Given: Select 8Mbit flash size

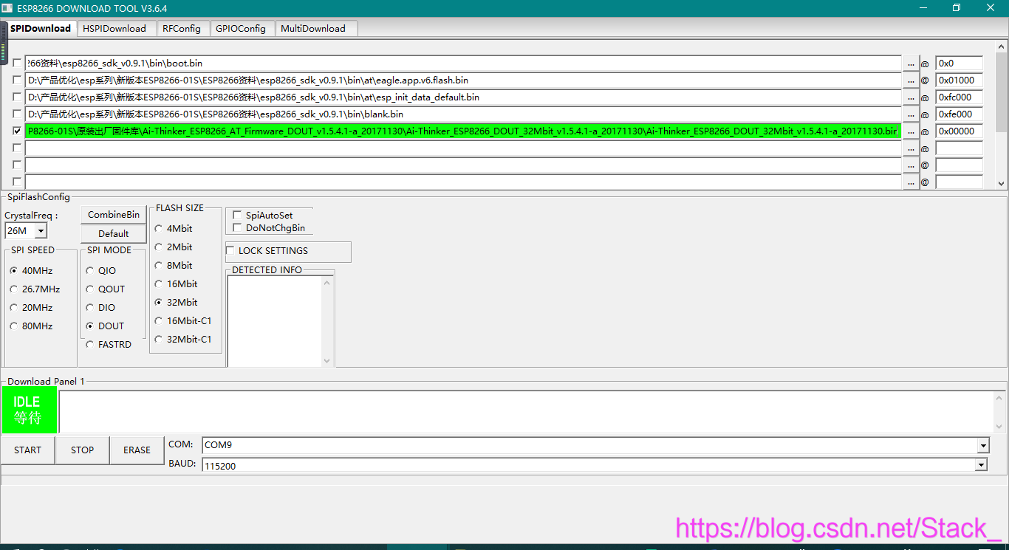Looking at the screenshot, I should coord(159,266).
